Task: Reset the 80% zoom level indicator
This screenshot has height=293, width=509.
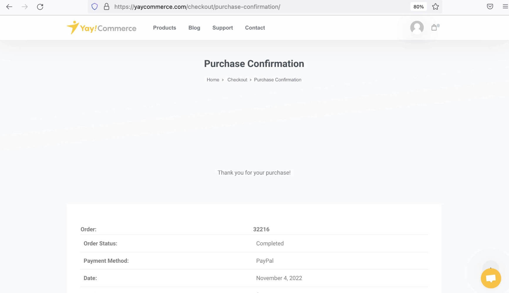Action: click(418, 7)
